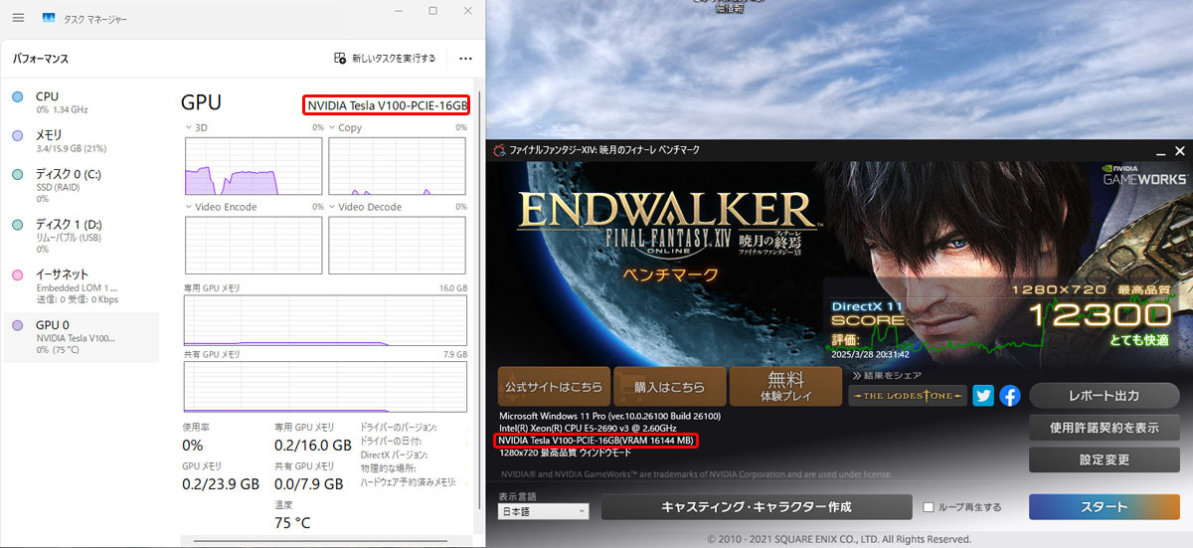
Task: Select the イーサネット network item
Action: point(82,286)
